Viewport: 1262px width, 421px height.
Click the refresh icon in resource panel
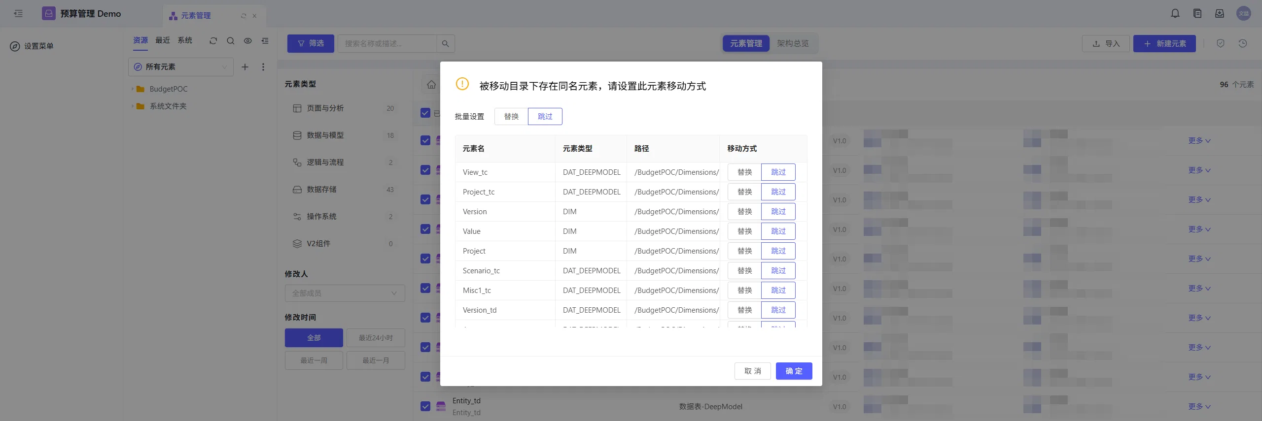click(213, 41)
